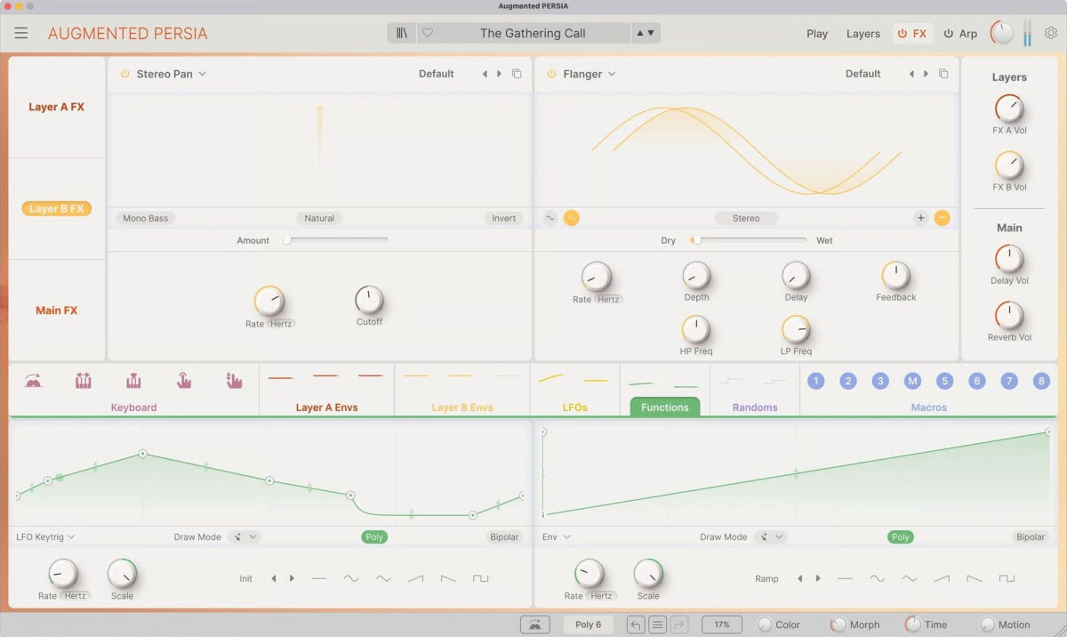This screenshot has height=637, width=1067.
Task: Click the Flanger Dry/Wet slider
Action: [x=751, y=240]
